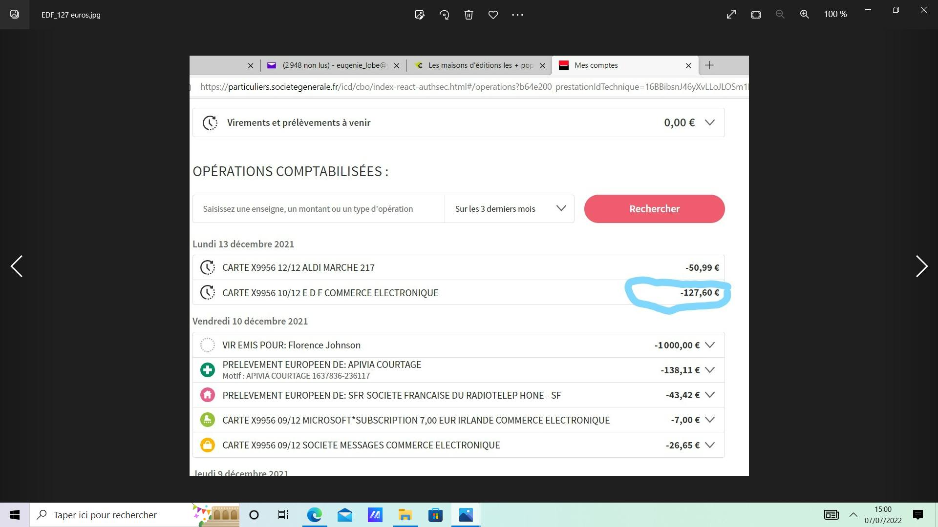938x527 pixels.
Task: Rotate the photo with the rotate icon
Action: point(444,15)
